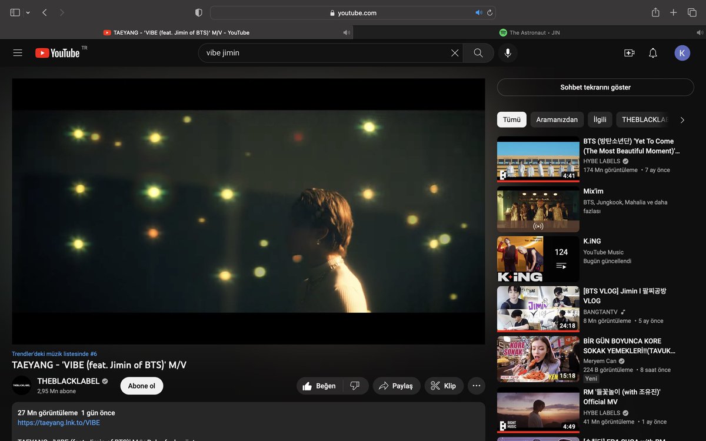Open the BTS VLOG Jimin title
The image size is (706, 441).
(625, 296)
